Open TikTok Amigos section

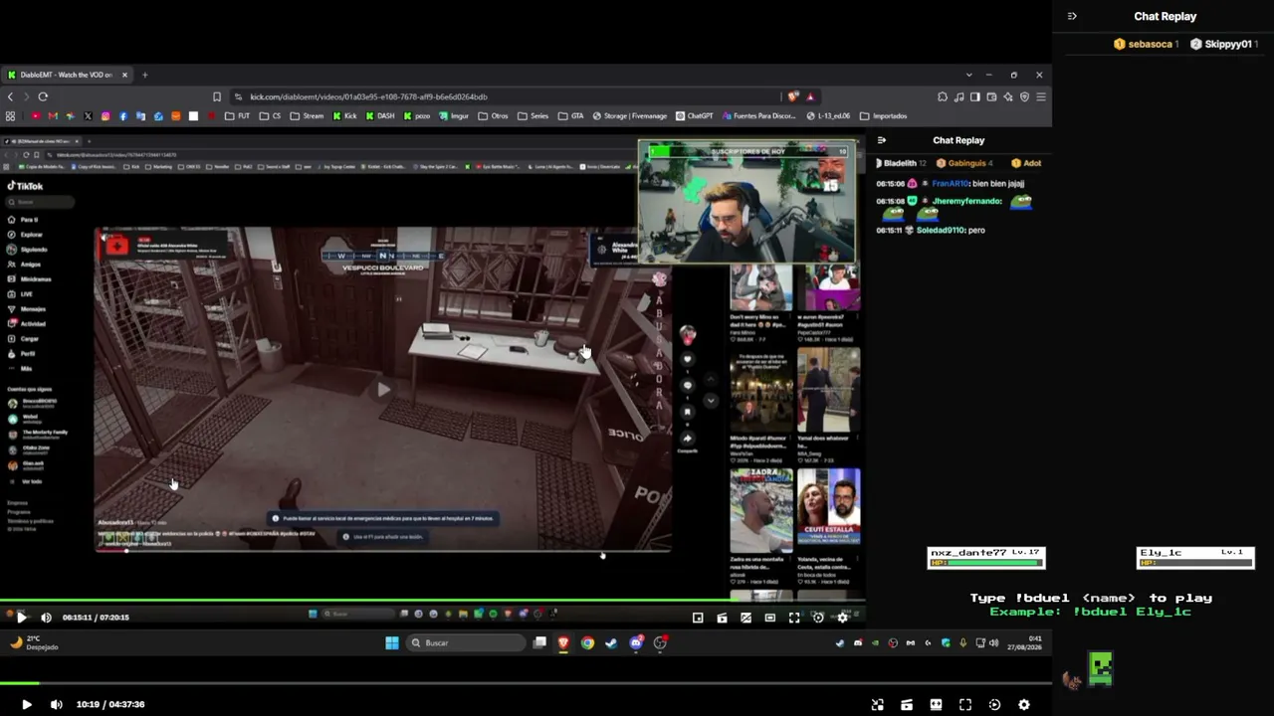coord(25,265)
